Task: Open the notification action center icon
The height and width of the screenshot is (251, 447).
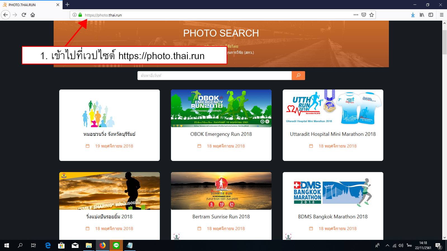Action: coord(438,246)
